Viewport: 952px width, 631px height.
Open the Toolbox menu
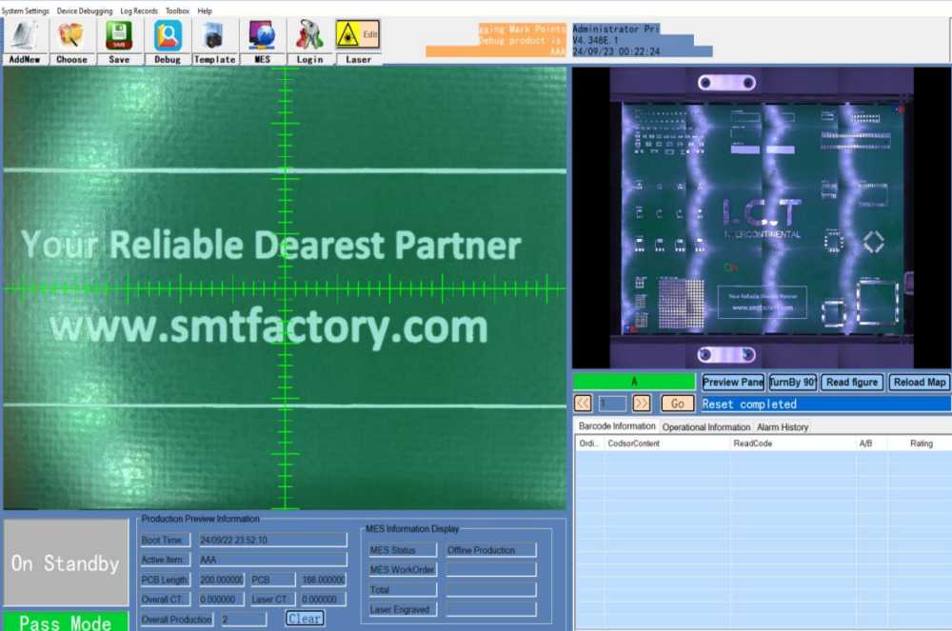[x=177, y=10]
